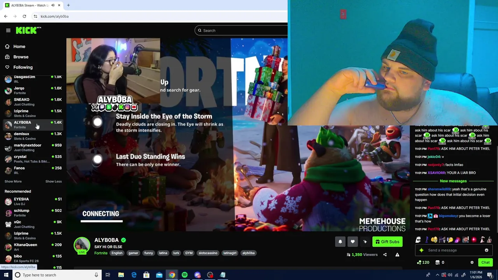Screen dimensions: 498x280
Task: Open the emoji picker in chat input
Action: click(x=486, y=250)
